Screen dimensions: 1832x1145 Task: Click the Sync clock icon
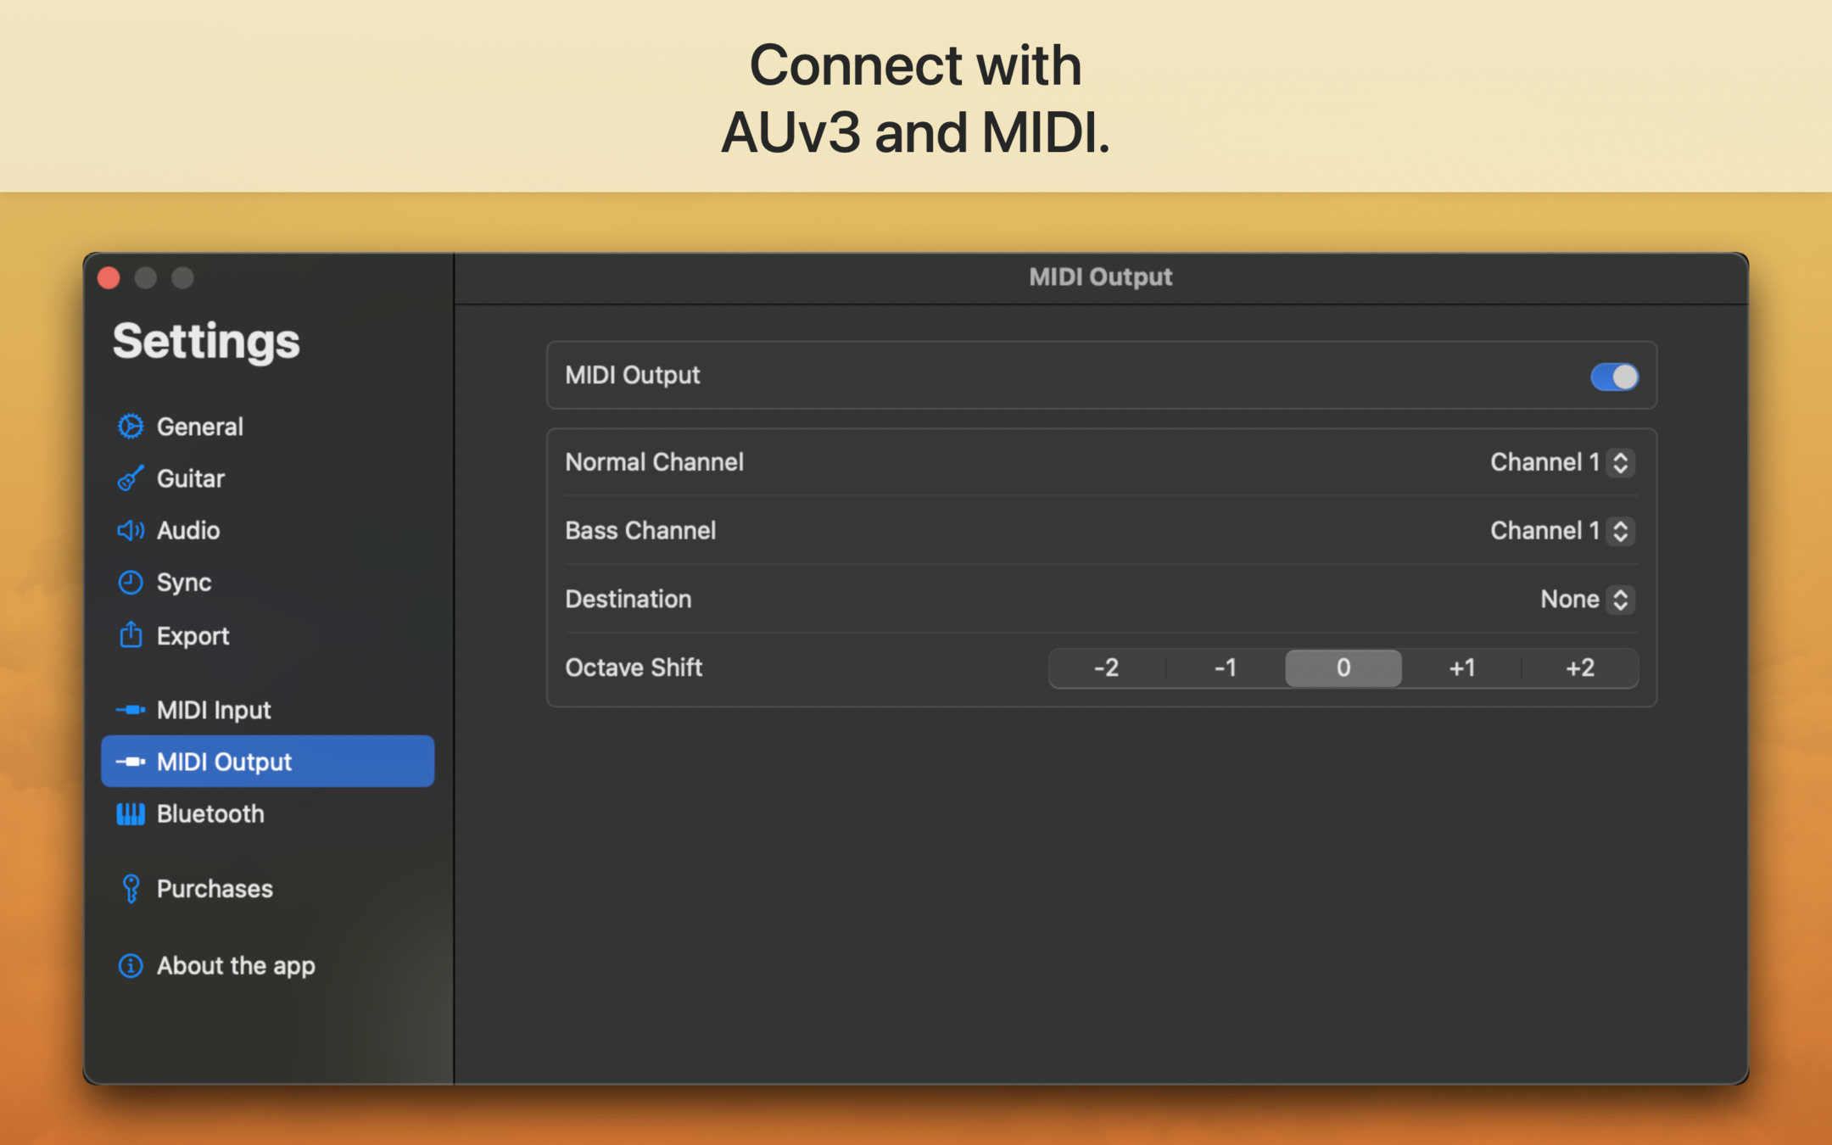point(130,583)
